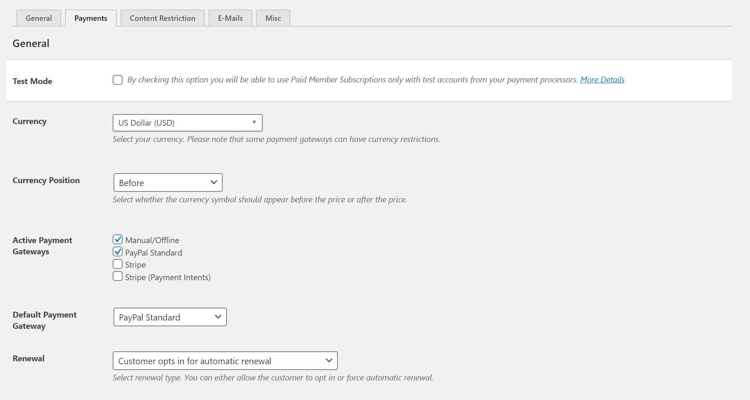Image resolution: width=750 pixels, height=400 pixels.
Task: Click the Default Payment Gateway label
Action: pyautogui.click(x=45, y=320)
